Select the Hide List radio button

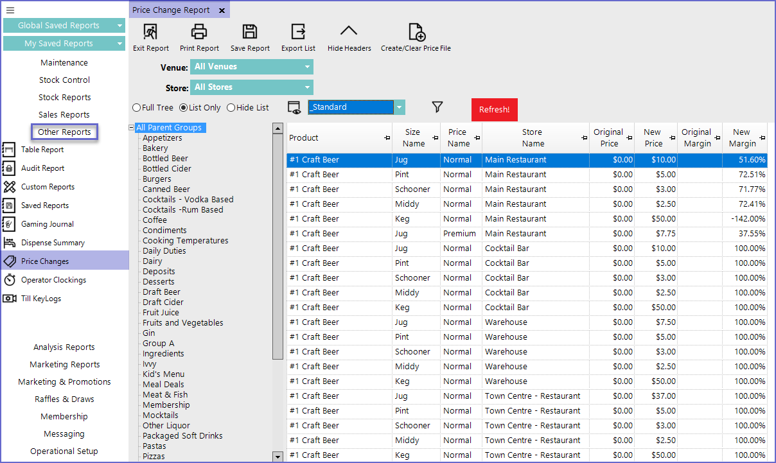pos(231,108)
